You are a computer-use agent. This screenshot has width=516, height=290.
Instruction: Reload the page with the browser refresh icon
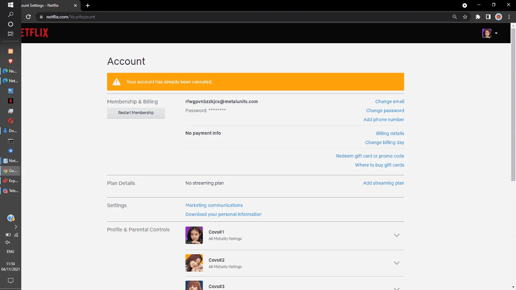click(x=28, y=17)
